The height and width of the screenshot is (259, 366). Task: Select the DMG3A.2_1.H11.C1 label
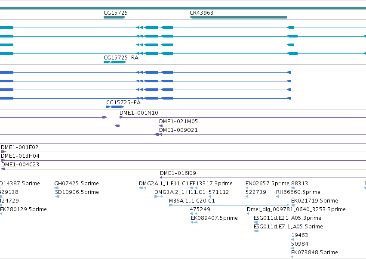pyautogui.click(x=180, y=192)
